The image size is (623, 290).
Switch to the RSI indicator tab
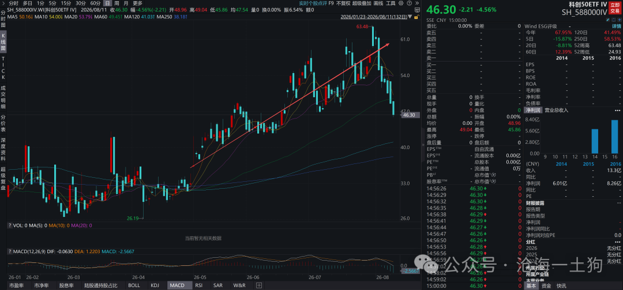198,285
